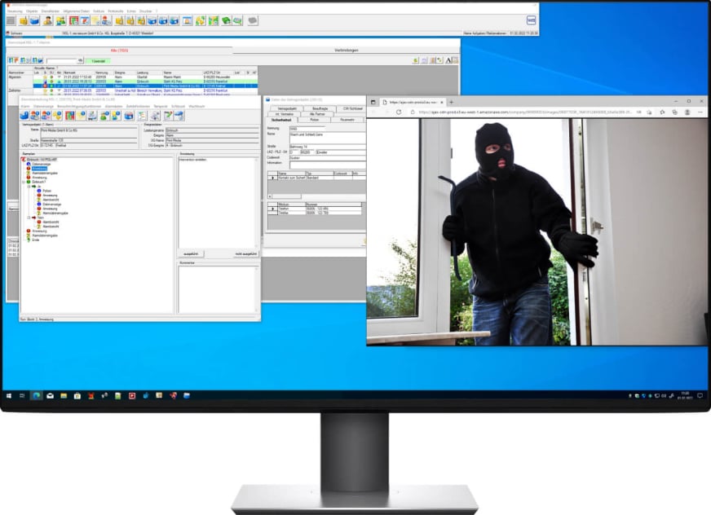Click the font 'A' icon in alarm list toolbar

[x=448, y=60]
